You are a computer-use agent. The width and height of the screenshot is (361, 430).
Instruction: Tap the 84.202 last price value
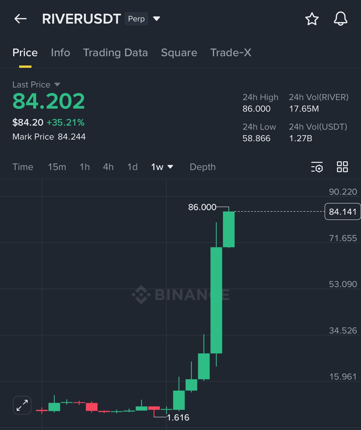coord(49,101)
